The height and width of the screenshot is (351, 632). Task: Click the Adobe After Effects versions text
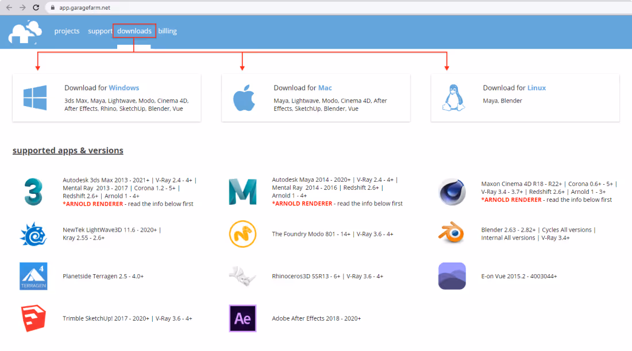coord(317,318)
